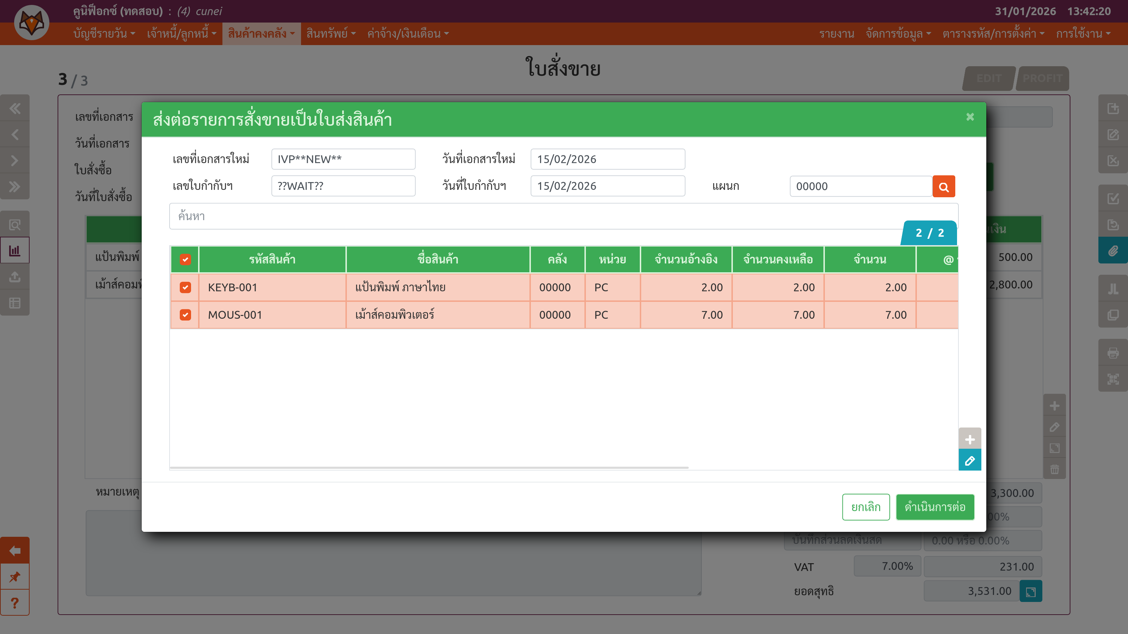Viewport: 1128px width, 634px height.
Task: Uncheck the KEYB-001 row checkbox
Action: click(185, 287)
